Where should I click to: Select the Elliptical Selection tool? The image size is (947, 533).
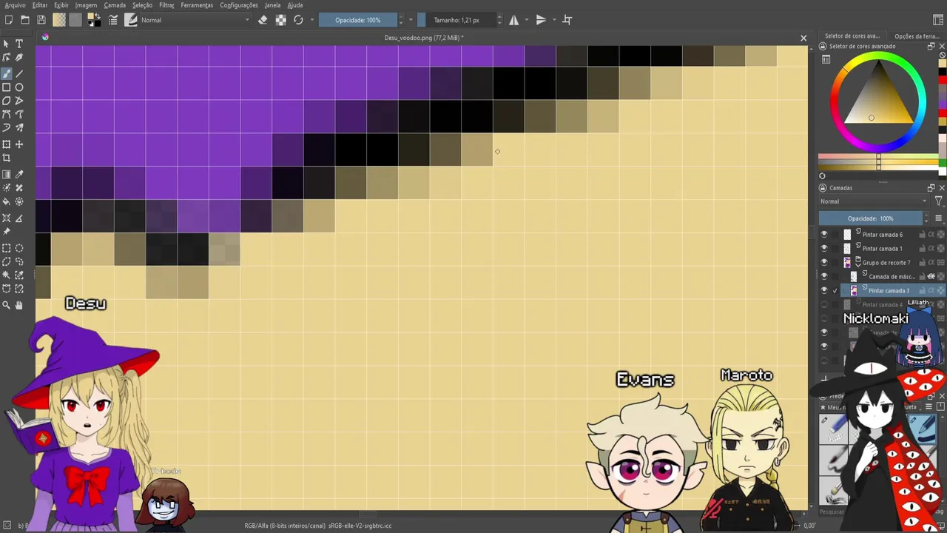click(19, 248)
